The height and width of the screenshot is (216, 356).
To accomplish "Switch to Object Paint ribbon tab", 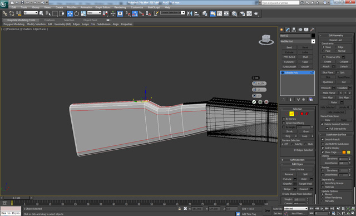I will 90,20.
